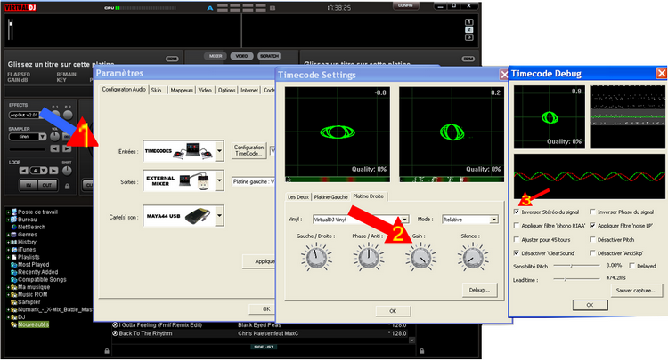This screenshot has height=360, width=668.
Task: Expand the Carte(s) son MAYA44 USB dropdown
Action: tap(220, 215)
